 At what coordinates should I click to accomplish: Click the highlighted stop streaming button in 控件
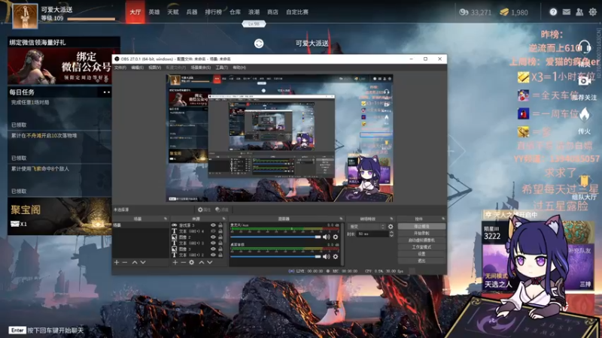[421, 227]
